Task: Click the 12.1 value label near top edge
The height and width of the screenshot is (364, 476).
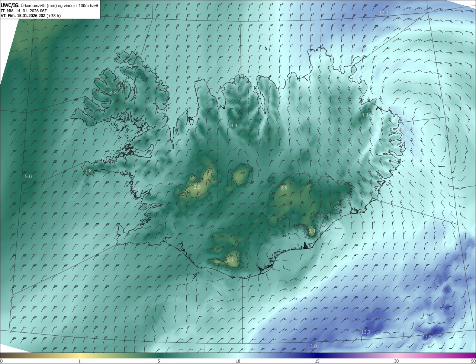Action: click(384, 13)
